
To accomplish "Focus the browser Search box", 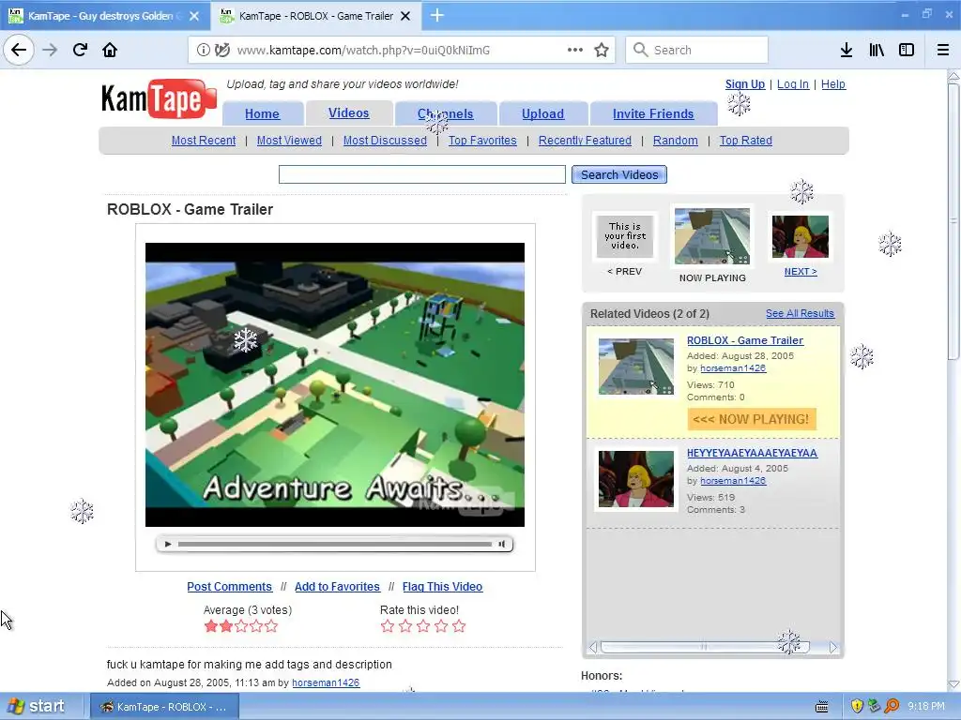I will tap(697, 50).
